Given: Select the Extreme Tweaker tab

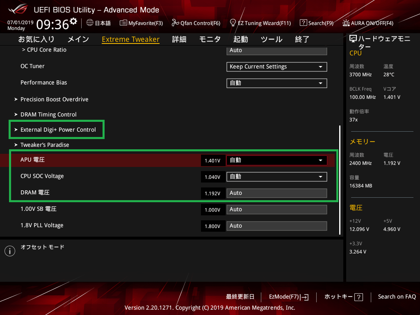Looking at the screenshot, I should click(x=131, y=39).
